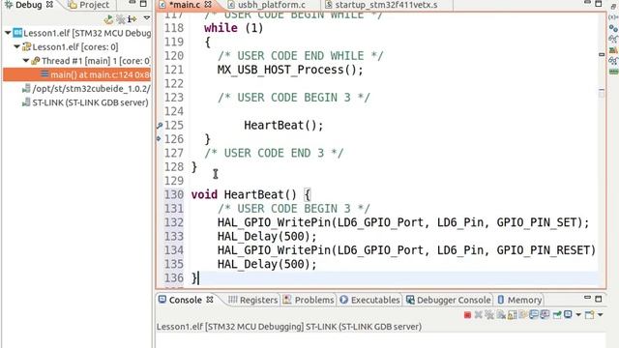Collapse the Thread #1 [main] node
The width and height of the screenshot is (619, 348).
(26, 61)
